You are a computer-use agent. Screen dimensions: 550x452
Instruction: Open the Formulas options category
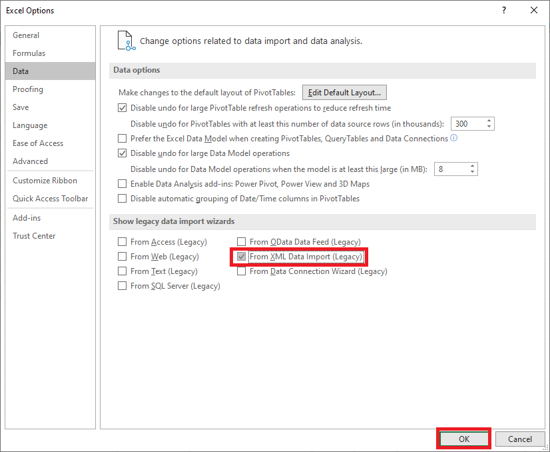click(50, 53)
